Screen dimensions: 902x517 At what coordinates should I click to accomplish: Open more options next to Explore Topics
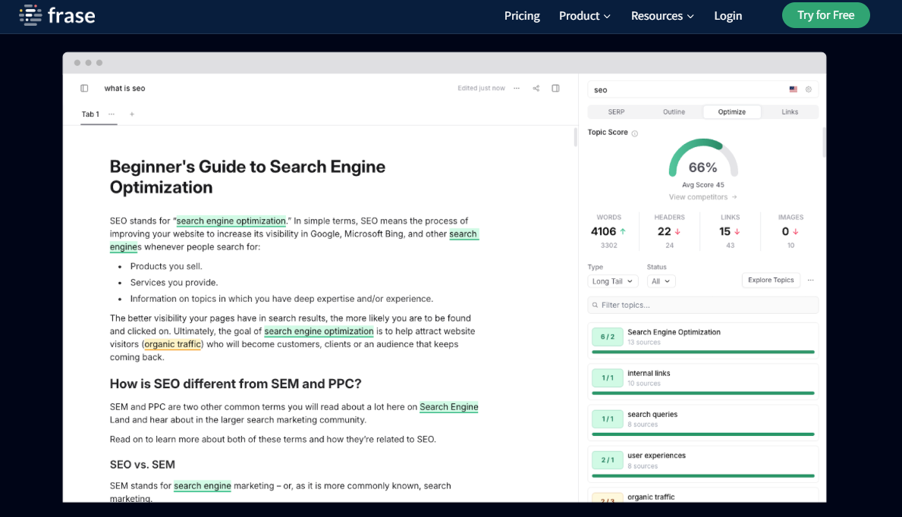pyautogui.click(x=810, y=280)
